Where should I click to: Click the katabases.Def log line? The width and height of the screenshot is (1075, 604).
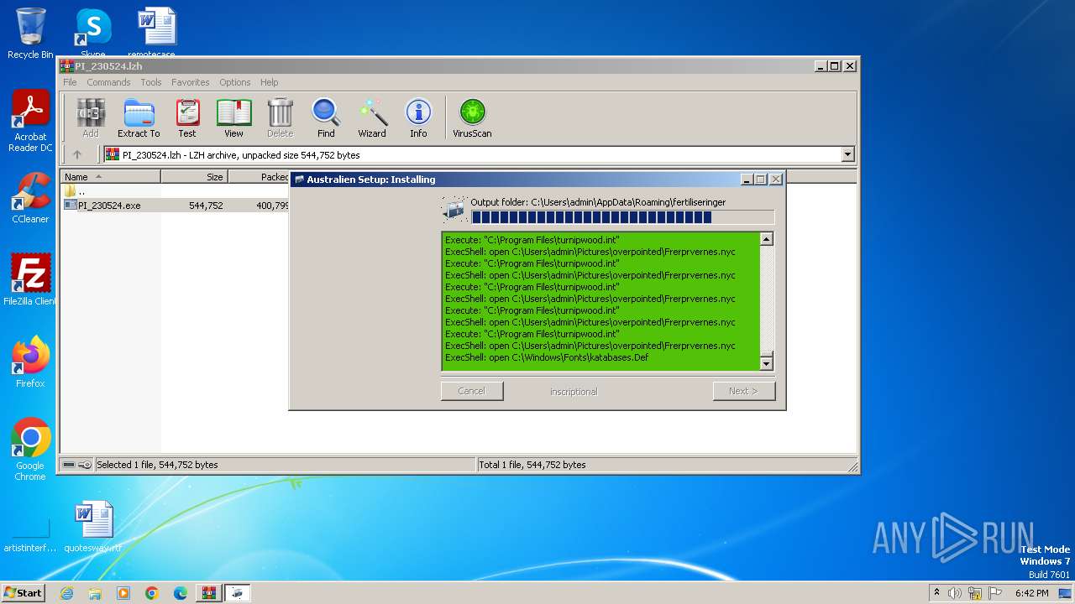pyautogui.click(x=547, y=357)
